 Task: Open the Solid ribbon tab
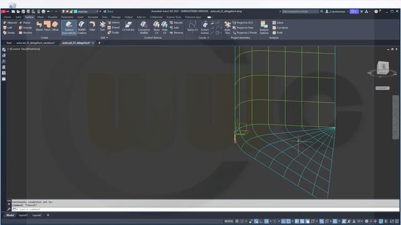[x=18, y=17]
